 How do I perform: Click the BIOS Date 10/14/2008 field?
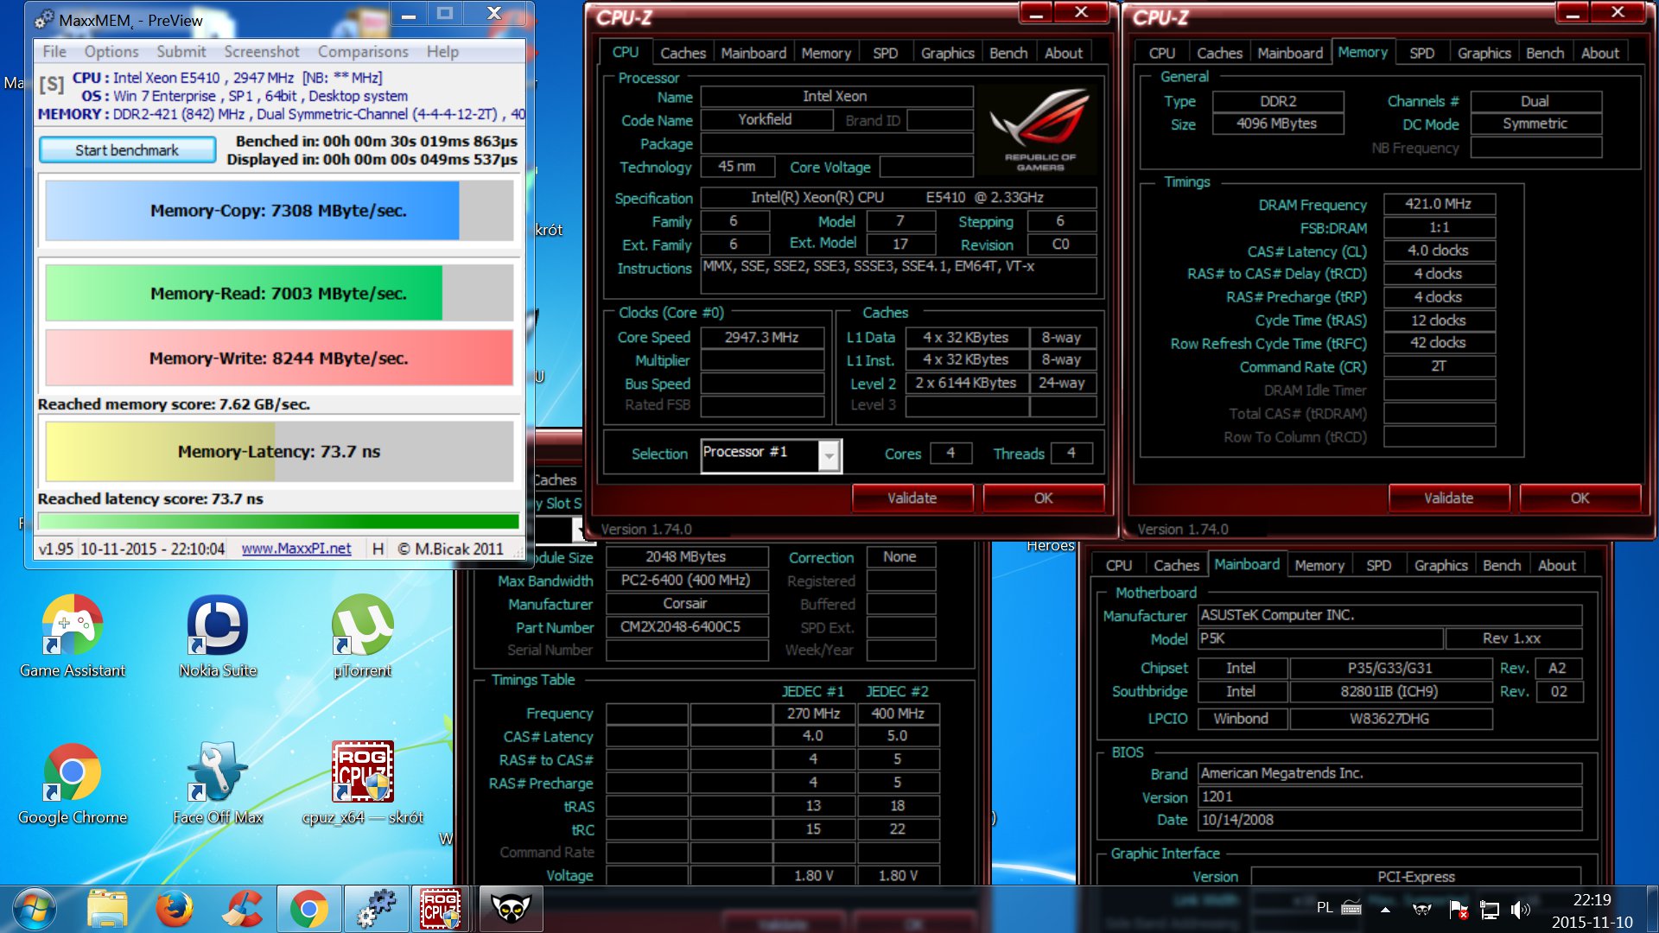pos(1390,820)
